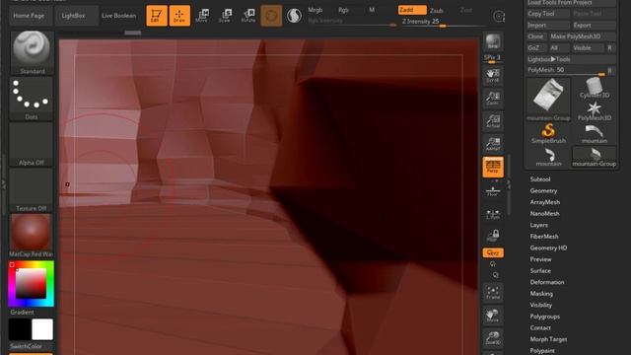This screenshot has height=355, width=631.
Task: Select the SimpleBrush tool
Action: point(548,133)
